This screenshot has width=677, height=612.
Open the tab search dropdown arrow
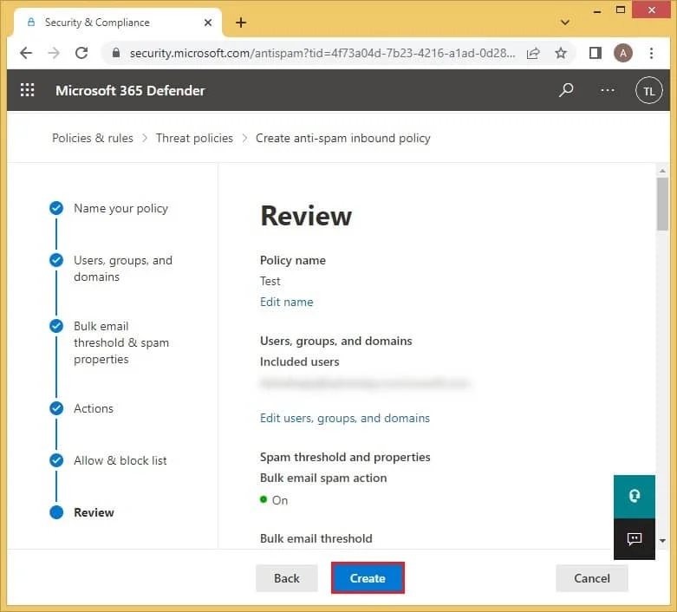coord(564,23)
